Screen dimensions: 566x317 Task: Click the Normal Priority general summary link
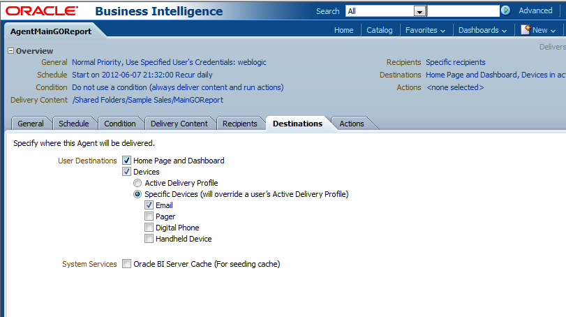(169, 62)
